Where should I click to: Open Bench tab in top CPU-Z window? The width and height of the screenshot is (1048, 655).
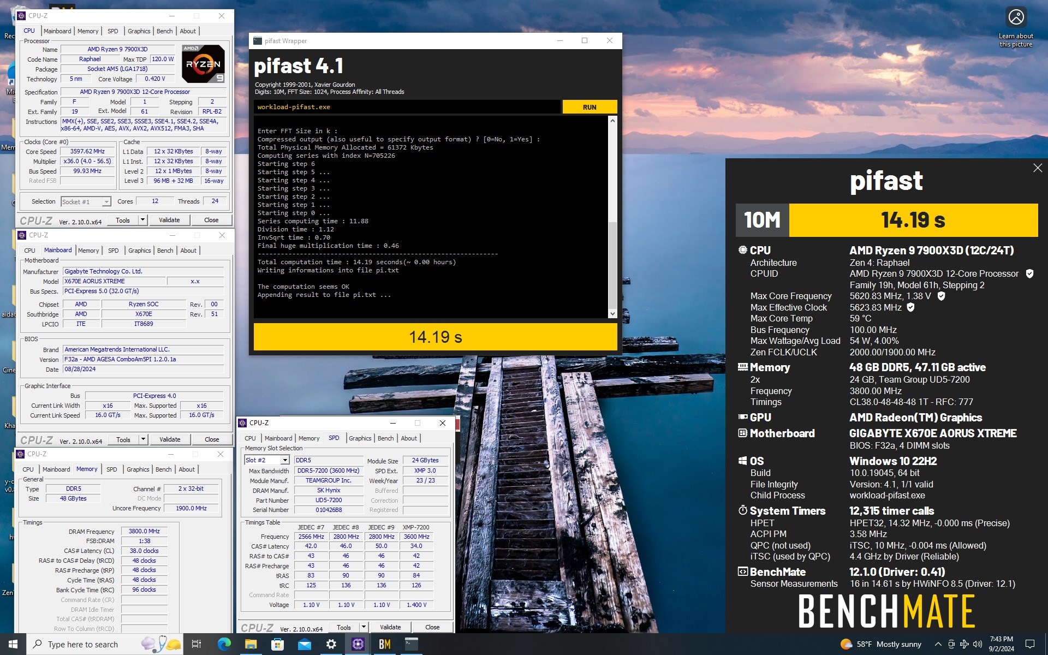(x=164, y=31)
